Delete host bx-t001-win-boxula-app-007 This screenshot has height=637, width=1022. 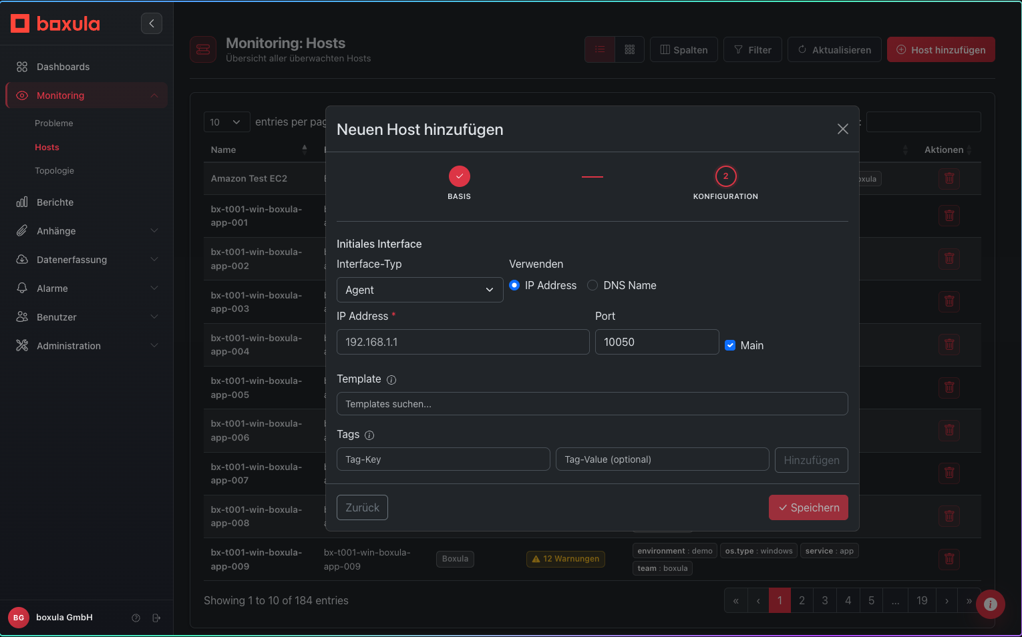949,473
